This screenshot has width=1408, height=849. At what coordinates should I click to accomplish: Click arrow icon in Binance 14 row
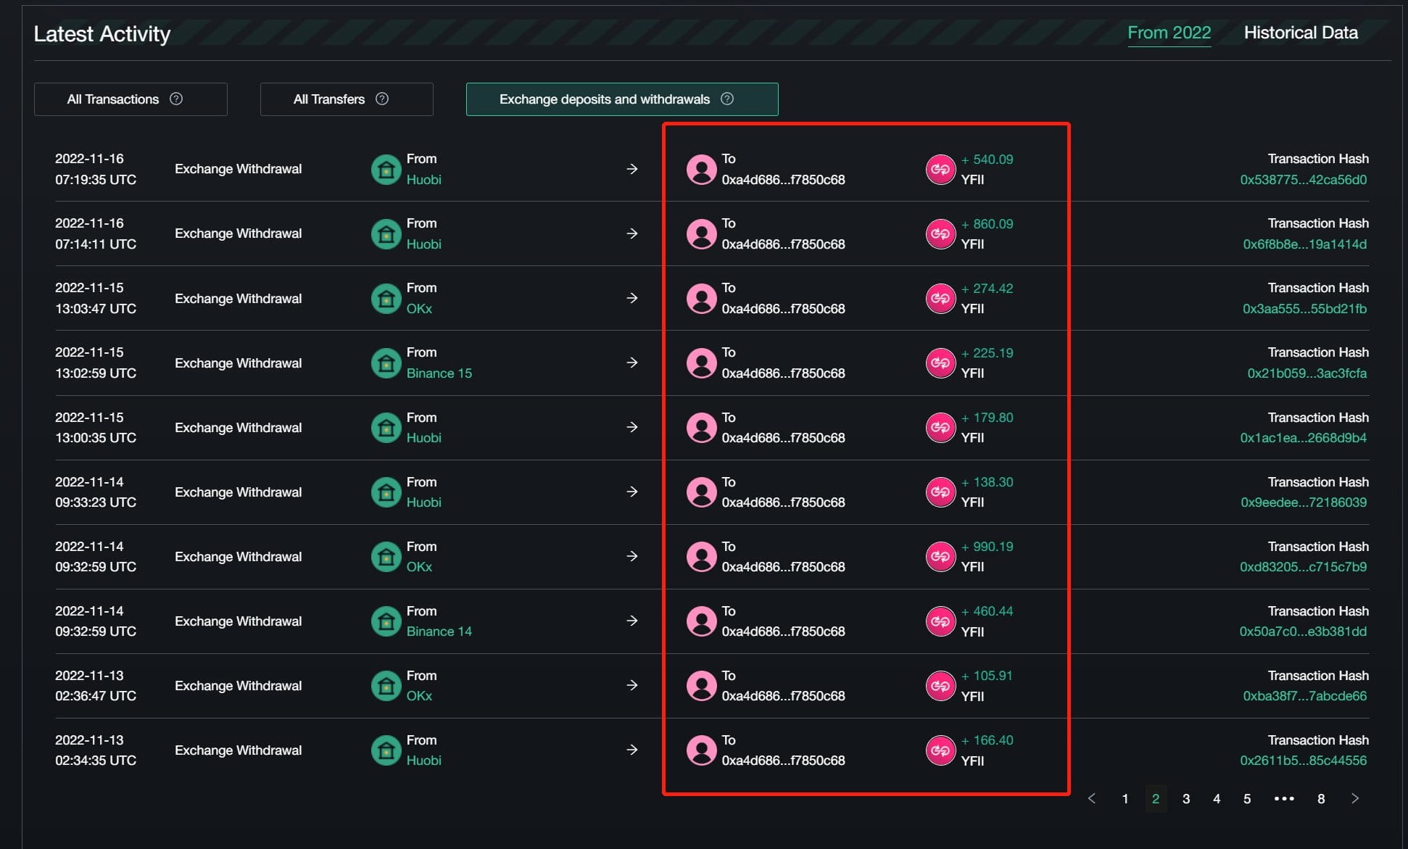click(632, 621)
